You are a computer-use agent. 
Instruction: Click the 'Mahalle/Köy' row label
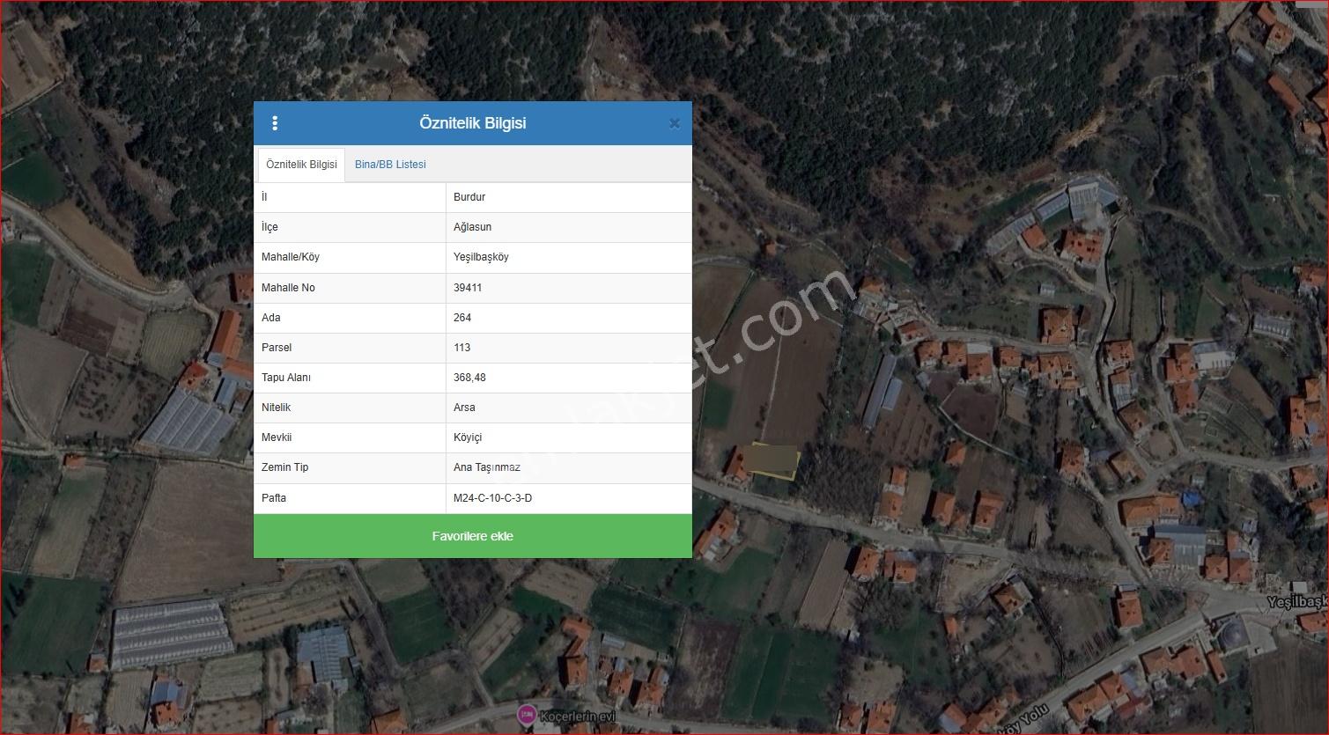point(291,257)
